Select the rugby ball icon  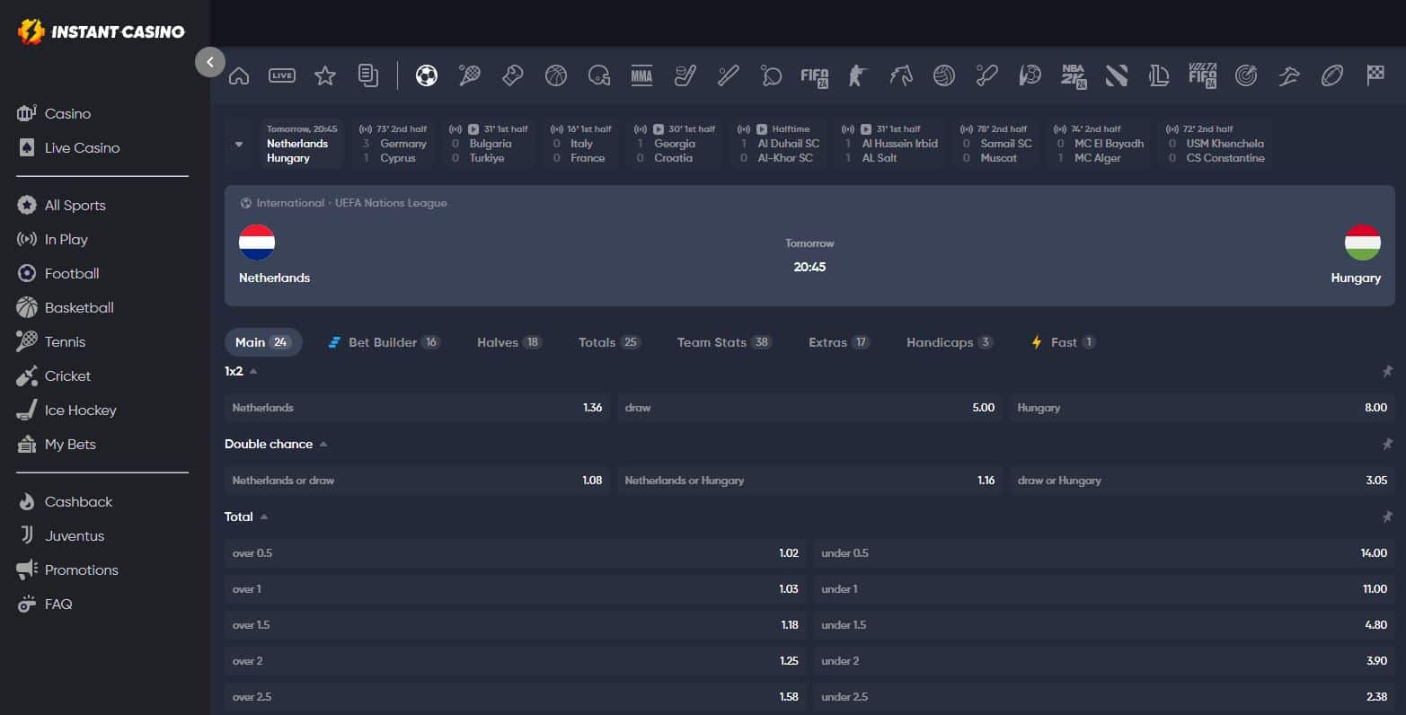click(1332, 75)
